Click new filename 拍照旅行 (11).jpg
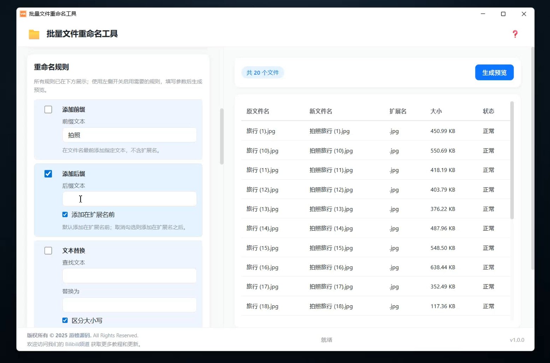The width and height of the screenshot is (550, 363). click(x=331, y=170)
